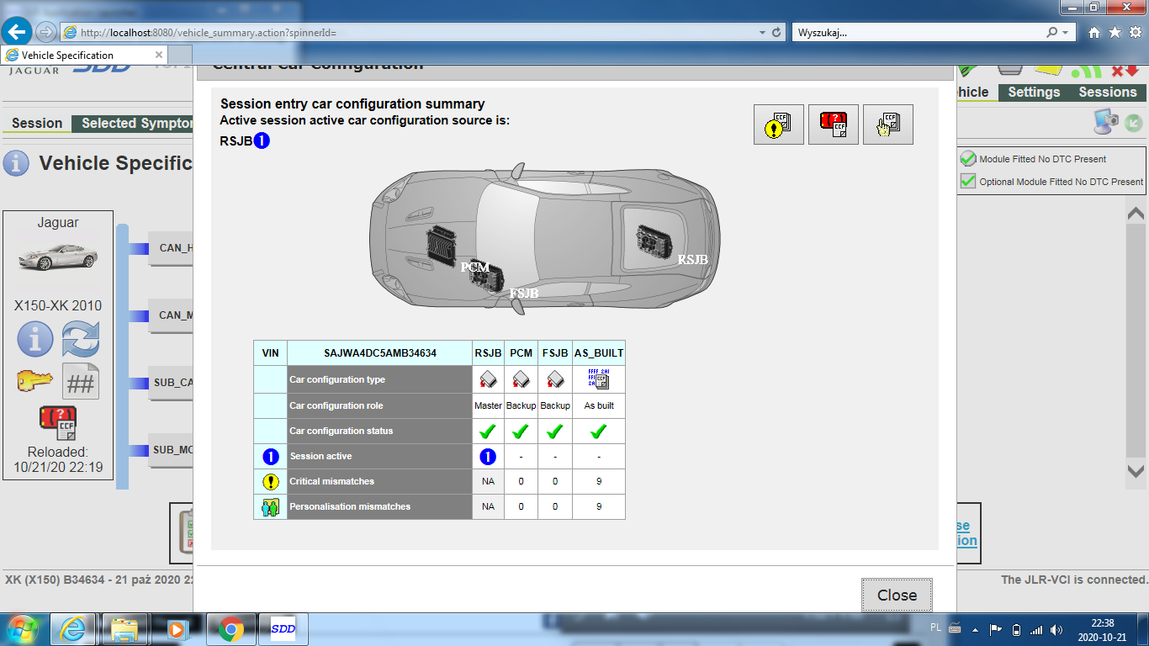Click the golden key icon

[35, 381]
